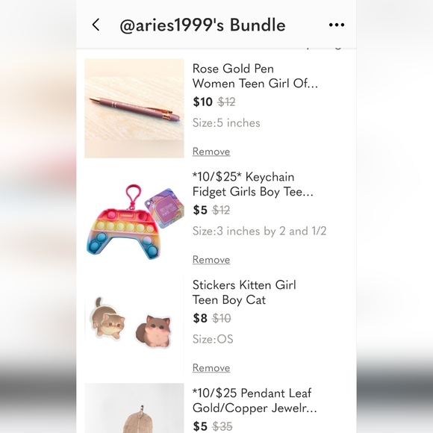Go back using the left chevron arrow
433x433 pixels.
[96, 25]
